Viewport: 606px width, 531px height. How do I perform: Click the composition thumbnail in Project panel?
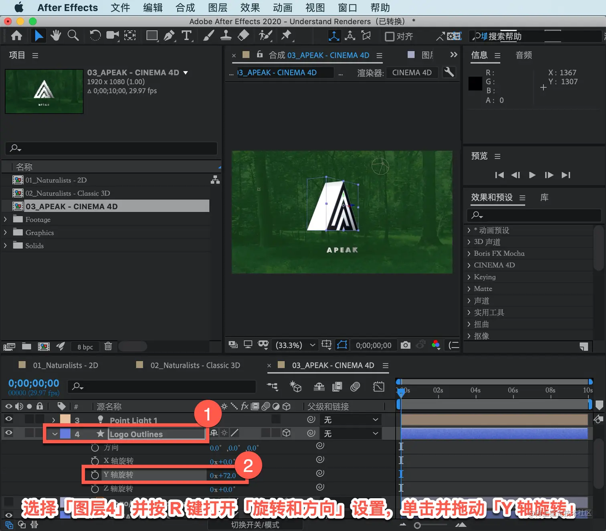point(44,91)
